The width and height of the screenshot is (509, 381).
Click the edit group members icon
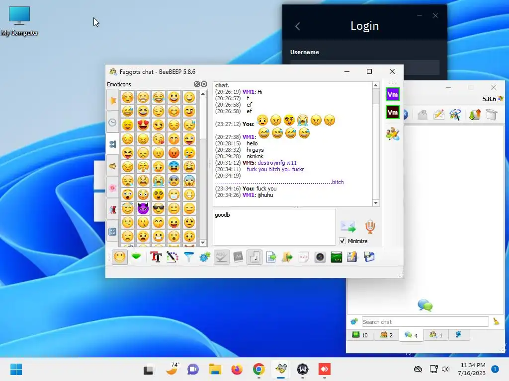coord(393,134)
